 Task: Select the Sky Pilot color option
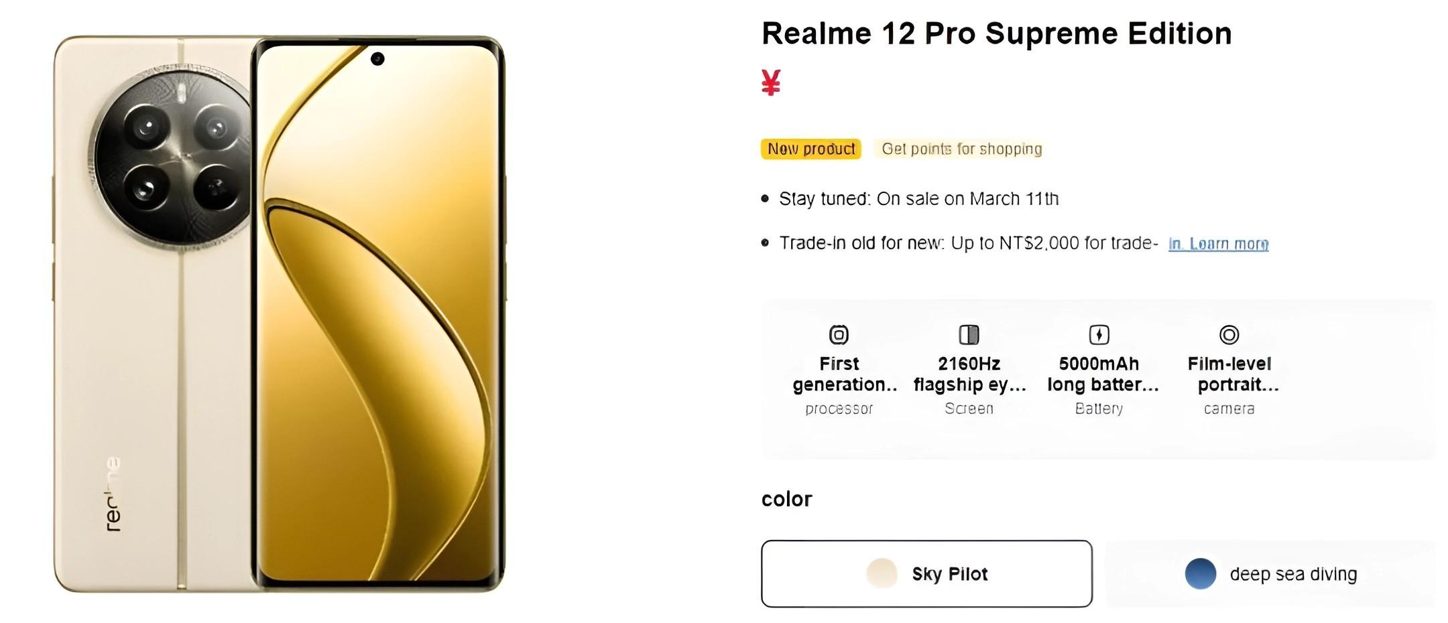click(x=926, y=574)
